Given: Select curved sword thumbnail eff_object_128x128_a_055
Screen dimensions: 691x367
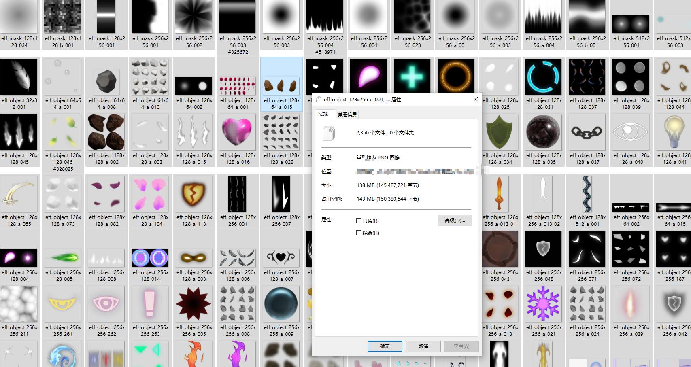Looking at the screenshot, I should (x=19, y=194).
